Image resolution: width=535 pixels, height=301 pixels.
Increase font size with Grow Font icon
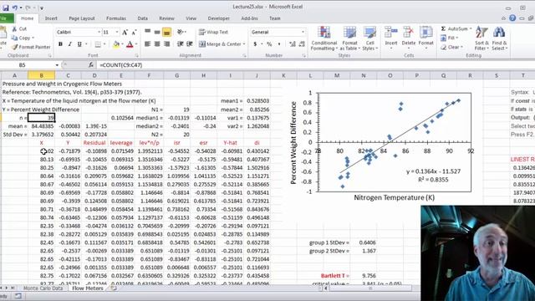coord(125,32)
